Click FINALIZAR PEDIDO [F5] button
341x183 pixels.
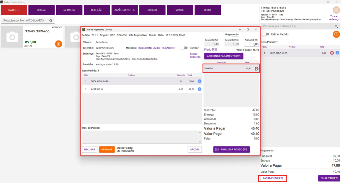click(231, 149)
